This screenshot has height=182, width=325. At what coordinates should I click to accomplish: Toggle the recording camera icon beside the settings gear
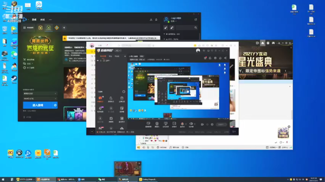pyautogui.click(x=202, y=125)
